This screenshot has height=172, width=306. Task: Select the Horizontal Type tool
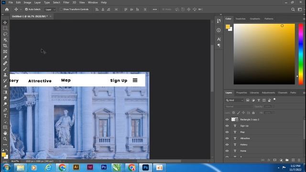click(5, 116)
